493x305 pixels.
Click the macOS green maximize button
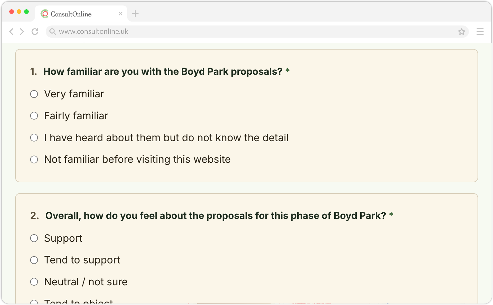pyautogui.click(x=26, y=12)
